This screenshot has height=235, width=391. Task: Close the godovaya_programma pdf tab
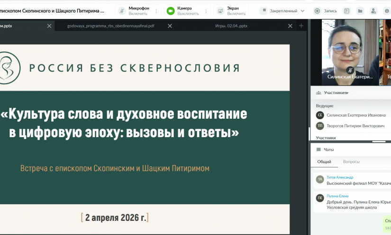(x=170, y=26)
